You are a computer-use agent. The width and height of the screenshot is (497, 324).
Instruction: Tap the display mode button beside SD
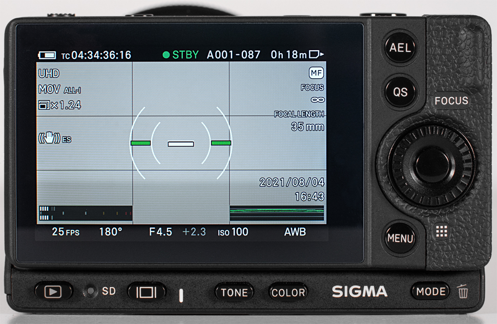146,292
